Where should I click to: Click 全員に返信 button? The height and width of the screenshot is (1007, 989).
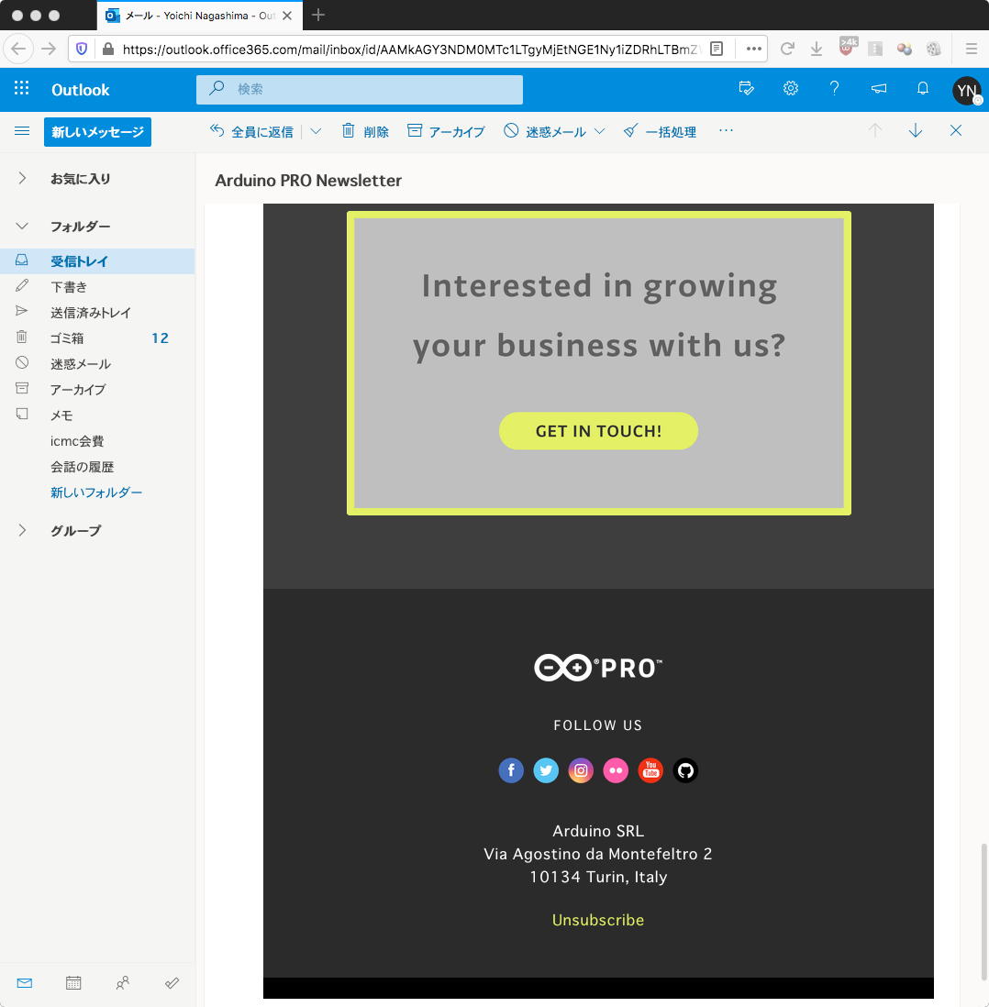(x=252, y=131)
